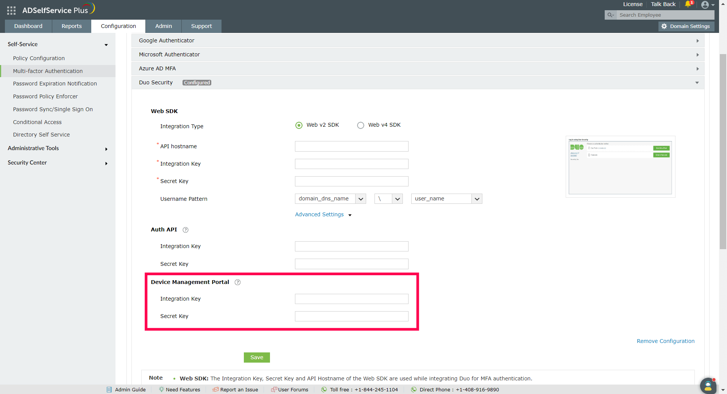Open Conditional Access in sidebar

point(37,122)
